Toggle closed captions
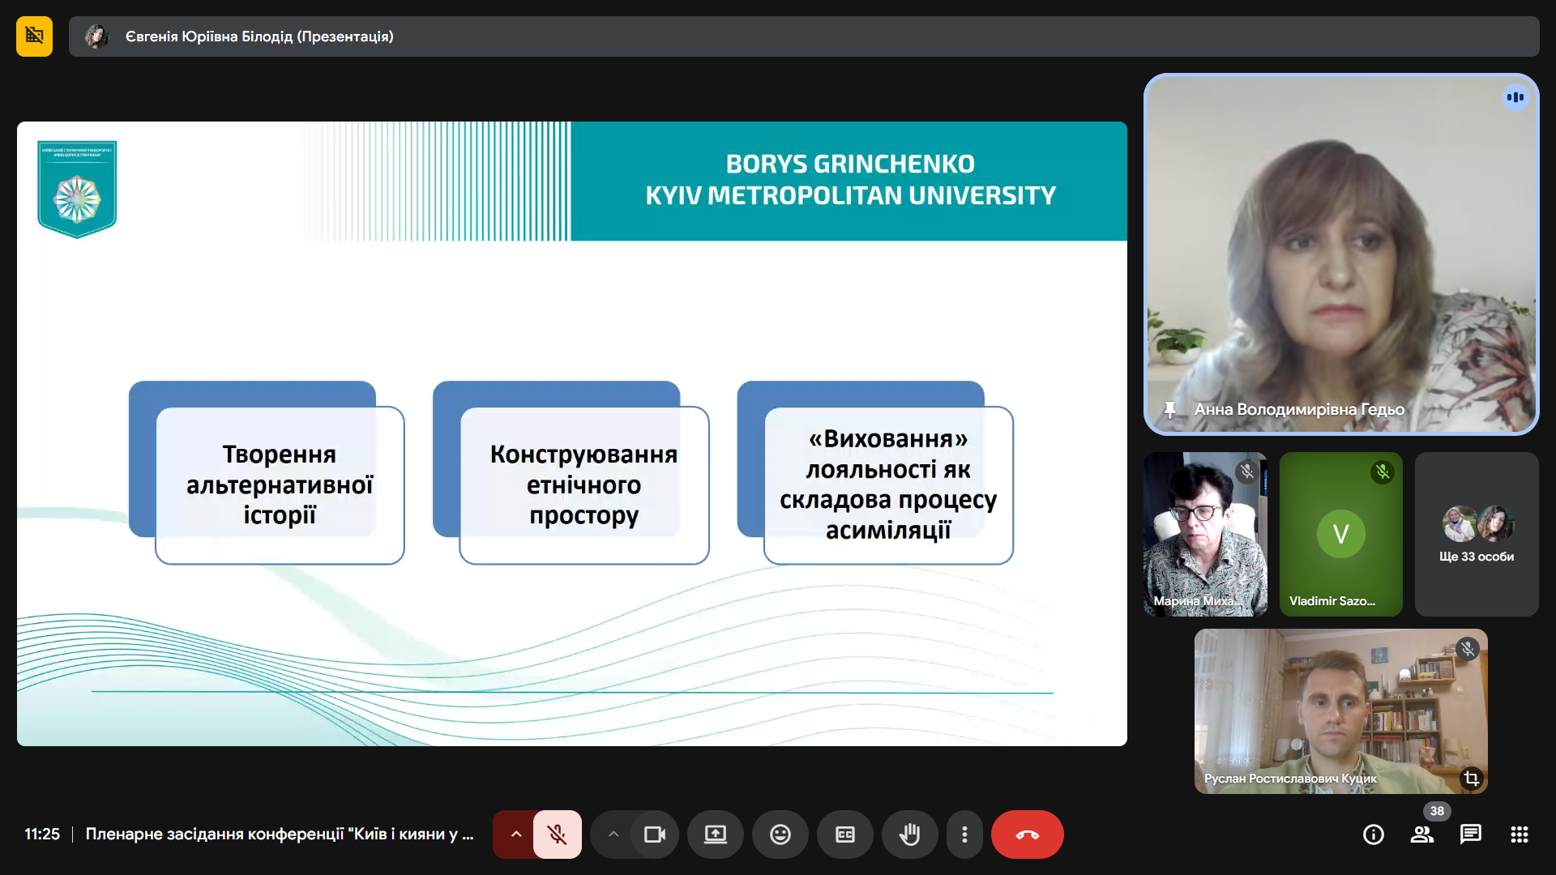Viewport: 1556px width, 875px height. pos(844,834)
